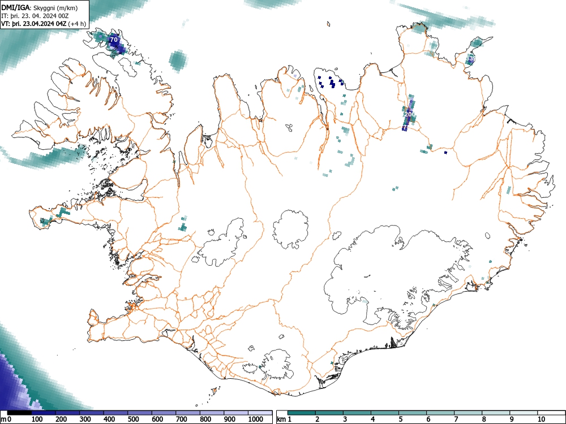Click the '100' label on the metre scale
The width and height of the screenshot is (566, 424).
(37, 419)
